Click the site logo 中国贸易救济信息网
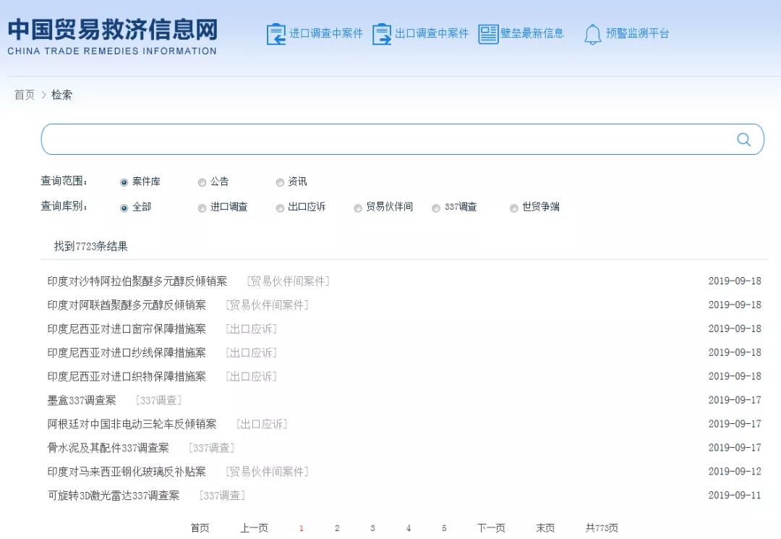781x539 pixels. [x=112, y=33]
